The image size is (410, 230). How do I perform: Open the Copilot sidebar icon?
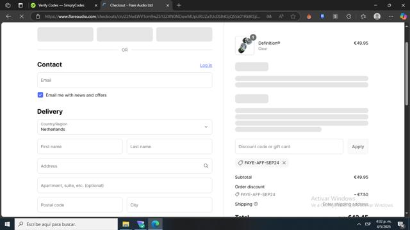pyautogui.click(x=403, y=17)
